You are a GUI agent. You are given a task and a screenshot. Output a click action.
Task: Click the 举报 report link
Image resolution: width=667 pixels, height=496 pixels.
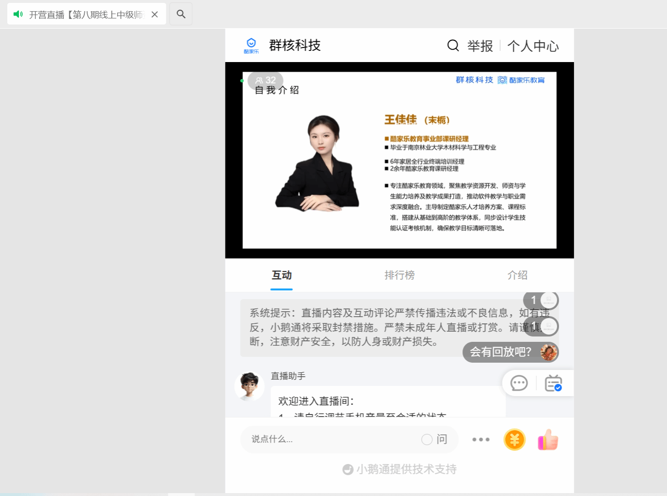tap(480, 46)
